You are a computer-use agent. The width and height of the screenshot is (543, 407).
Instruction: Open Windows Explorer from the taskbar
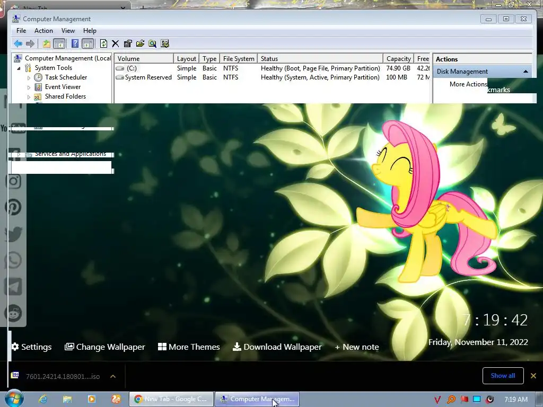click(67, 399)
